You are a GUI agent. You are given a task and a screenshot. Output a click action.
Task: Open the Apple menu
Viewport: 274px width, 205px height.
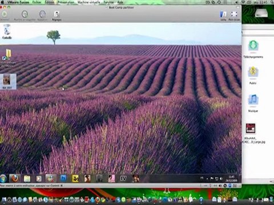[3, 2]
